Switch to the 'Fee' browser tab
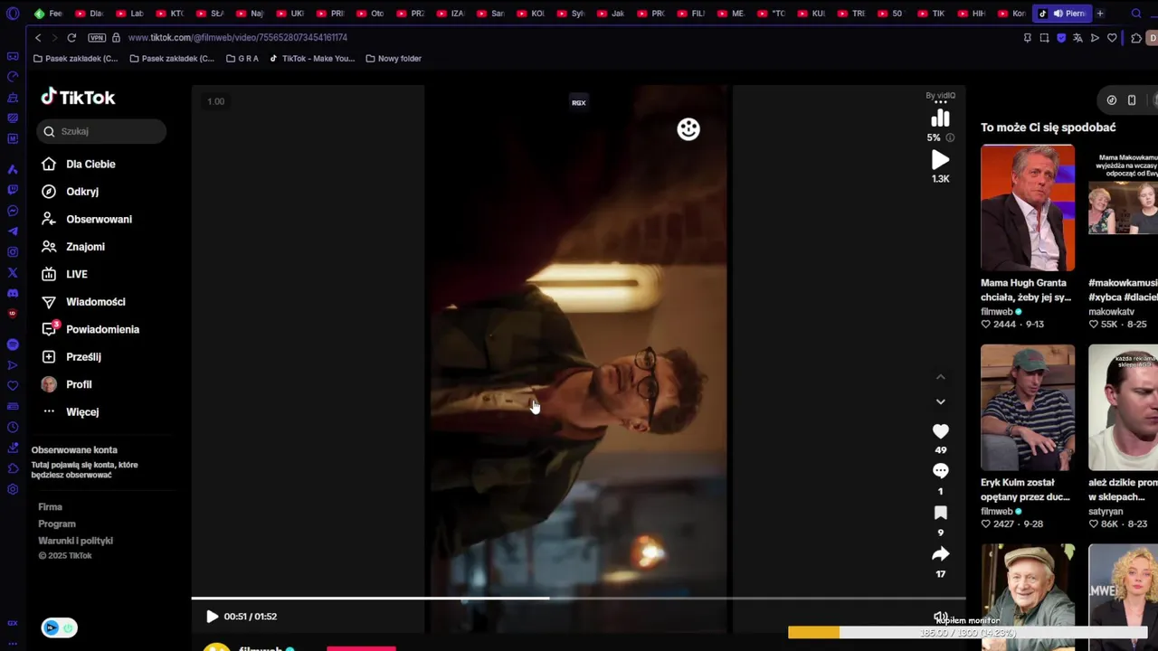Screen dimensions: 1158x651 [48, 14]
